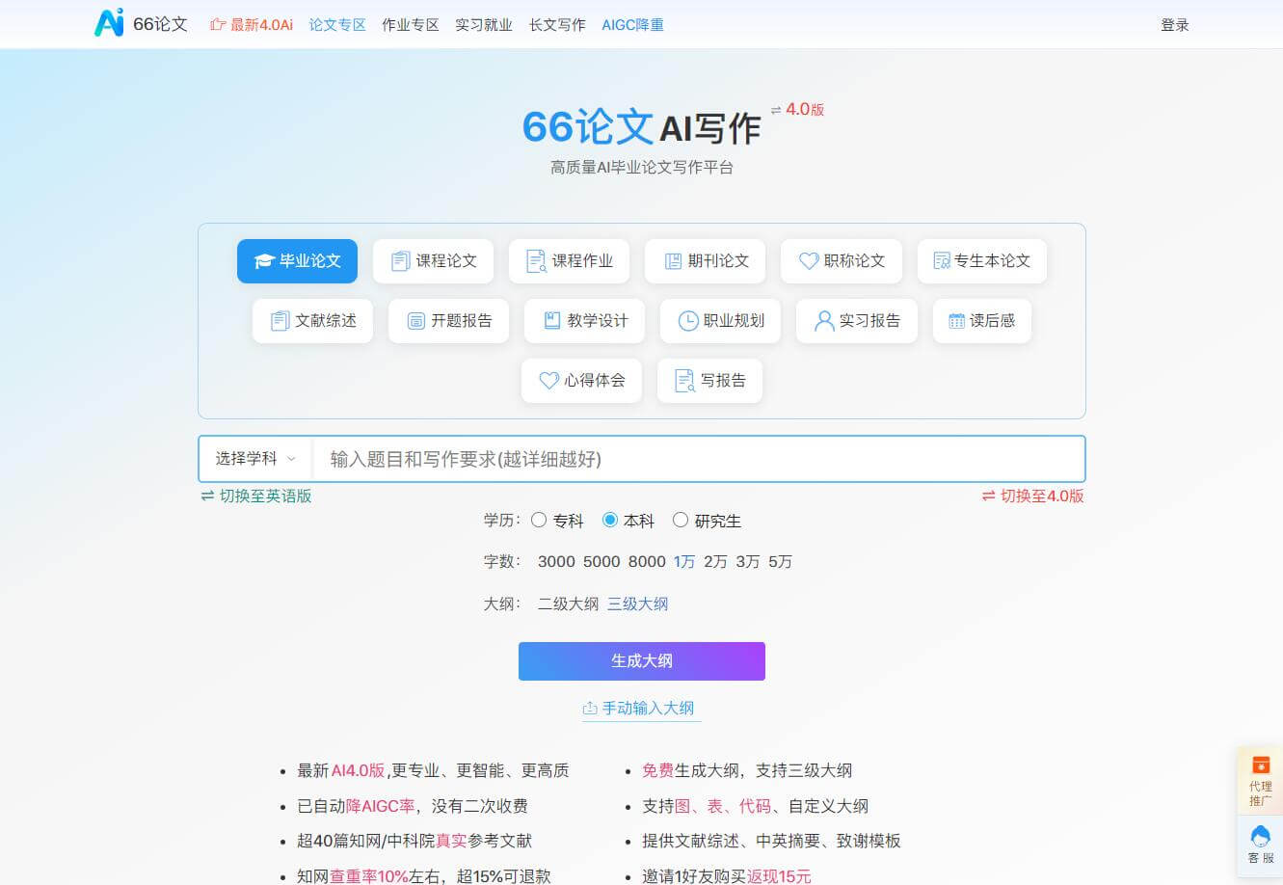
Task: Click the book icon on 教学设计
Action: click(552, 320)
